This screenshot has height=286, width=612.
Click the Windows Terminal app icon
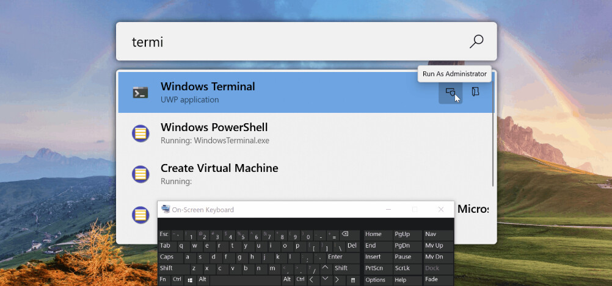[x=140, y=92]
